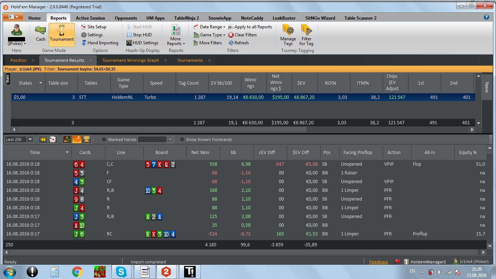Image resolution: width=496 pixels, height=279 pixels.
Task: Open the Opponents ribbon tab
Action: 126,18
